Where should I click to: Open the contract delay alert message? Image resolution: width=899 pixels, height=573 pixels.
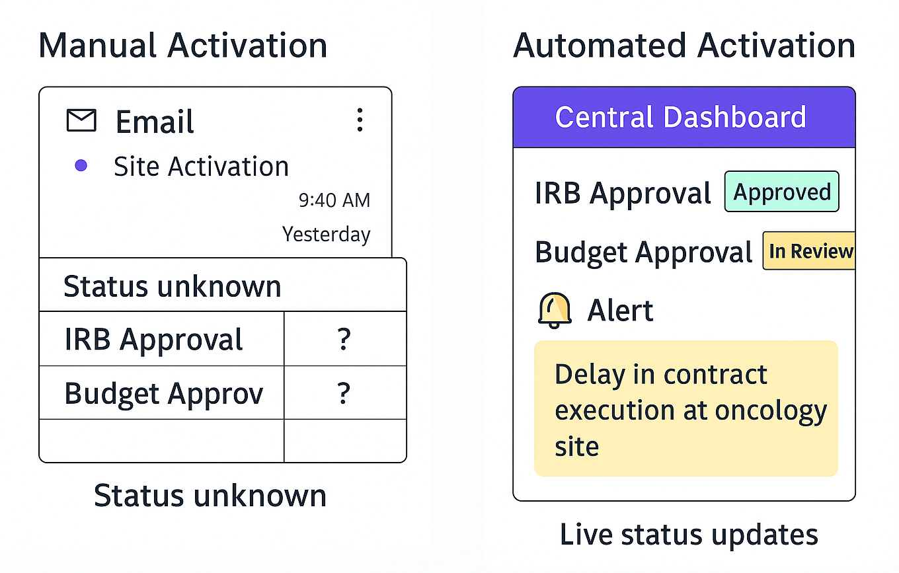pos(686,408)
